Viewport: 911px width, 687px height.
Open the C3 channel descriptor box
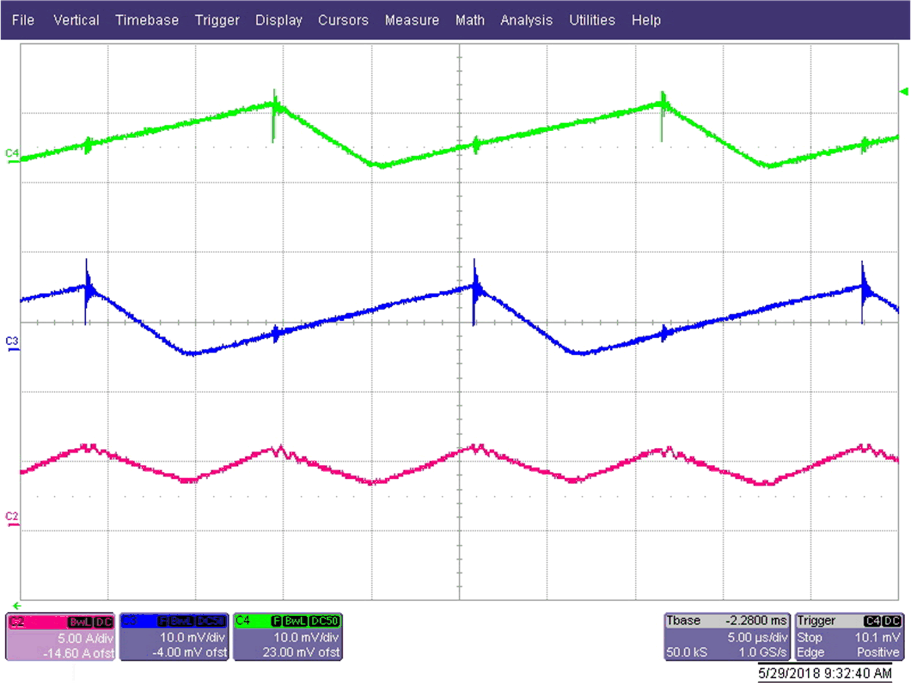pyautogui.click(x=174, y=637)
